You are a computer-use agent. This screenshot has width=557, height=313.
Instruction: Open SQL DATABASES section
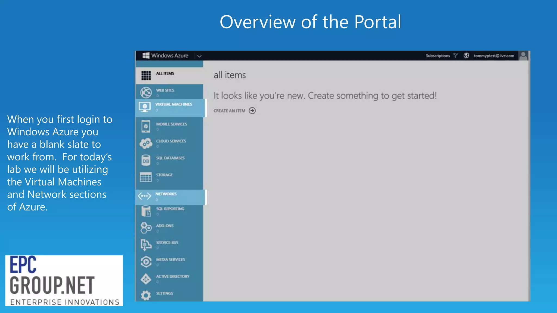tap(170, 158)
